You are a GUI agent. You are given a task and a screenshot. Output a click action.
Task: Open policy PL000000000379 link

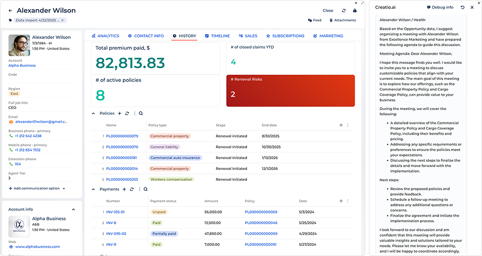[x=122, y=136]
